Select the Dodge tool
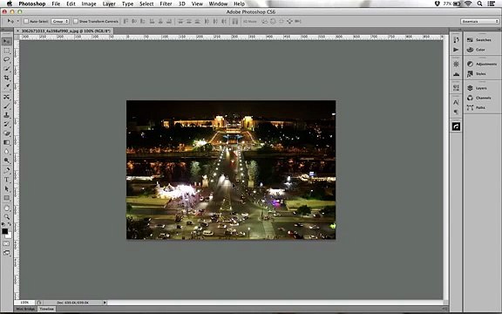Image resolution: width=502 pixels, height=314 pixels. pos(6,160)
